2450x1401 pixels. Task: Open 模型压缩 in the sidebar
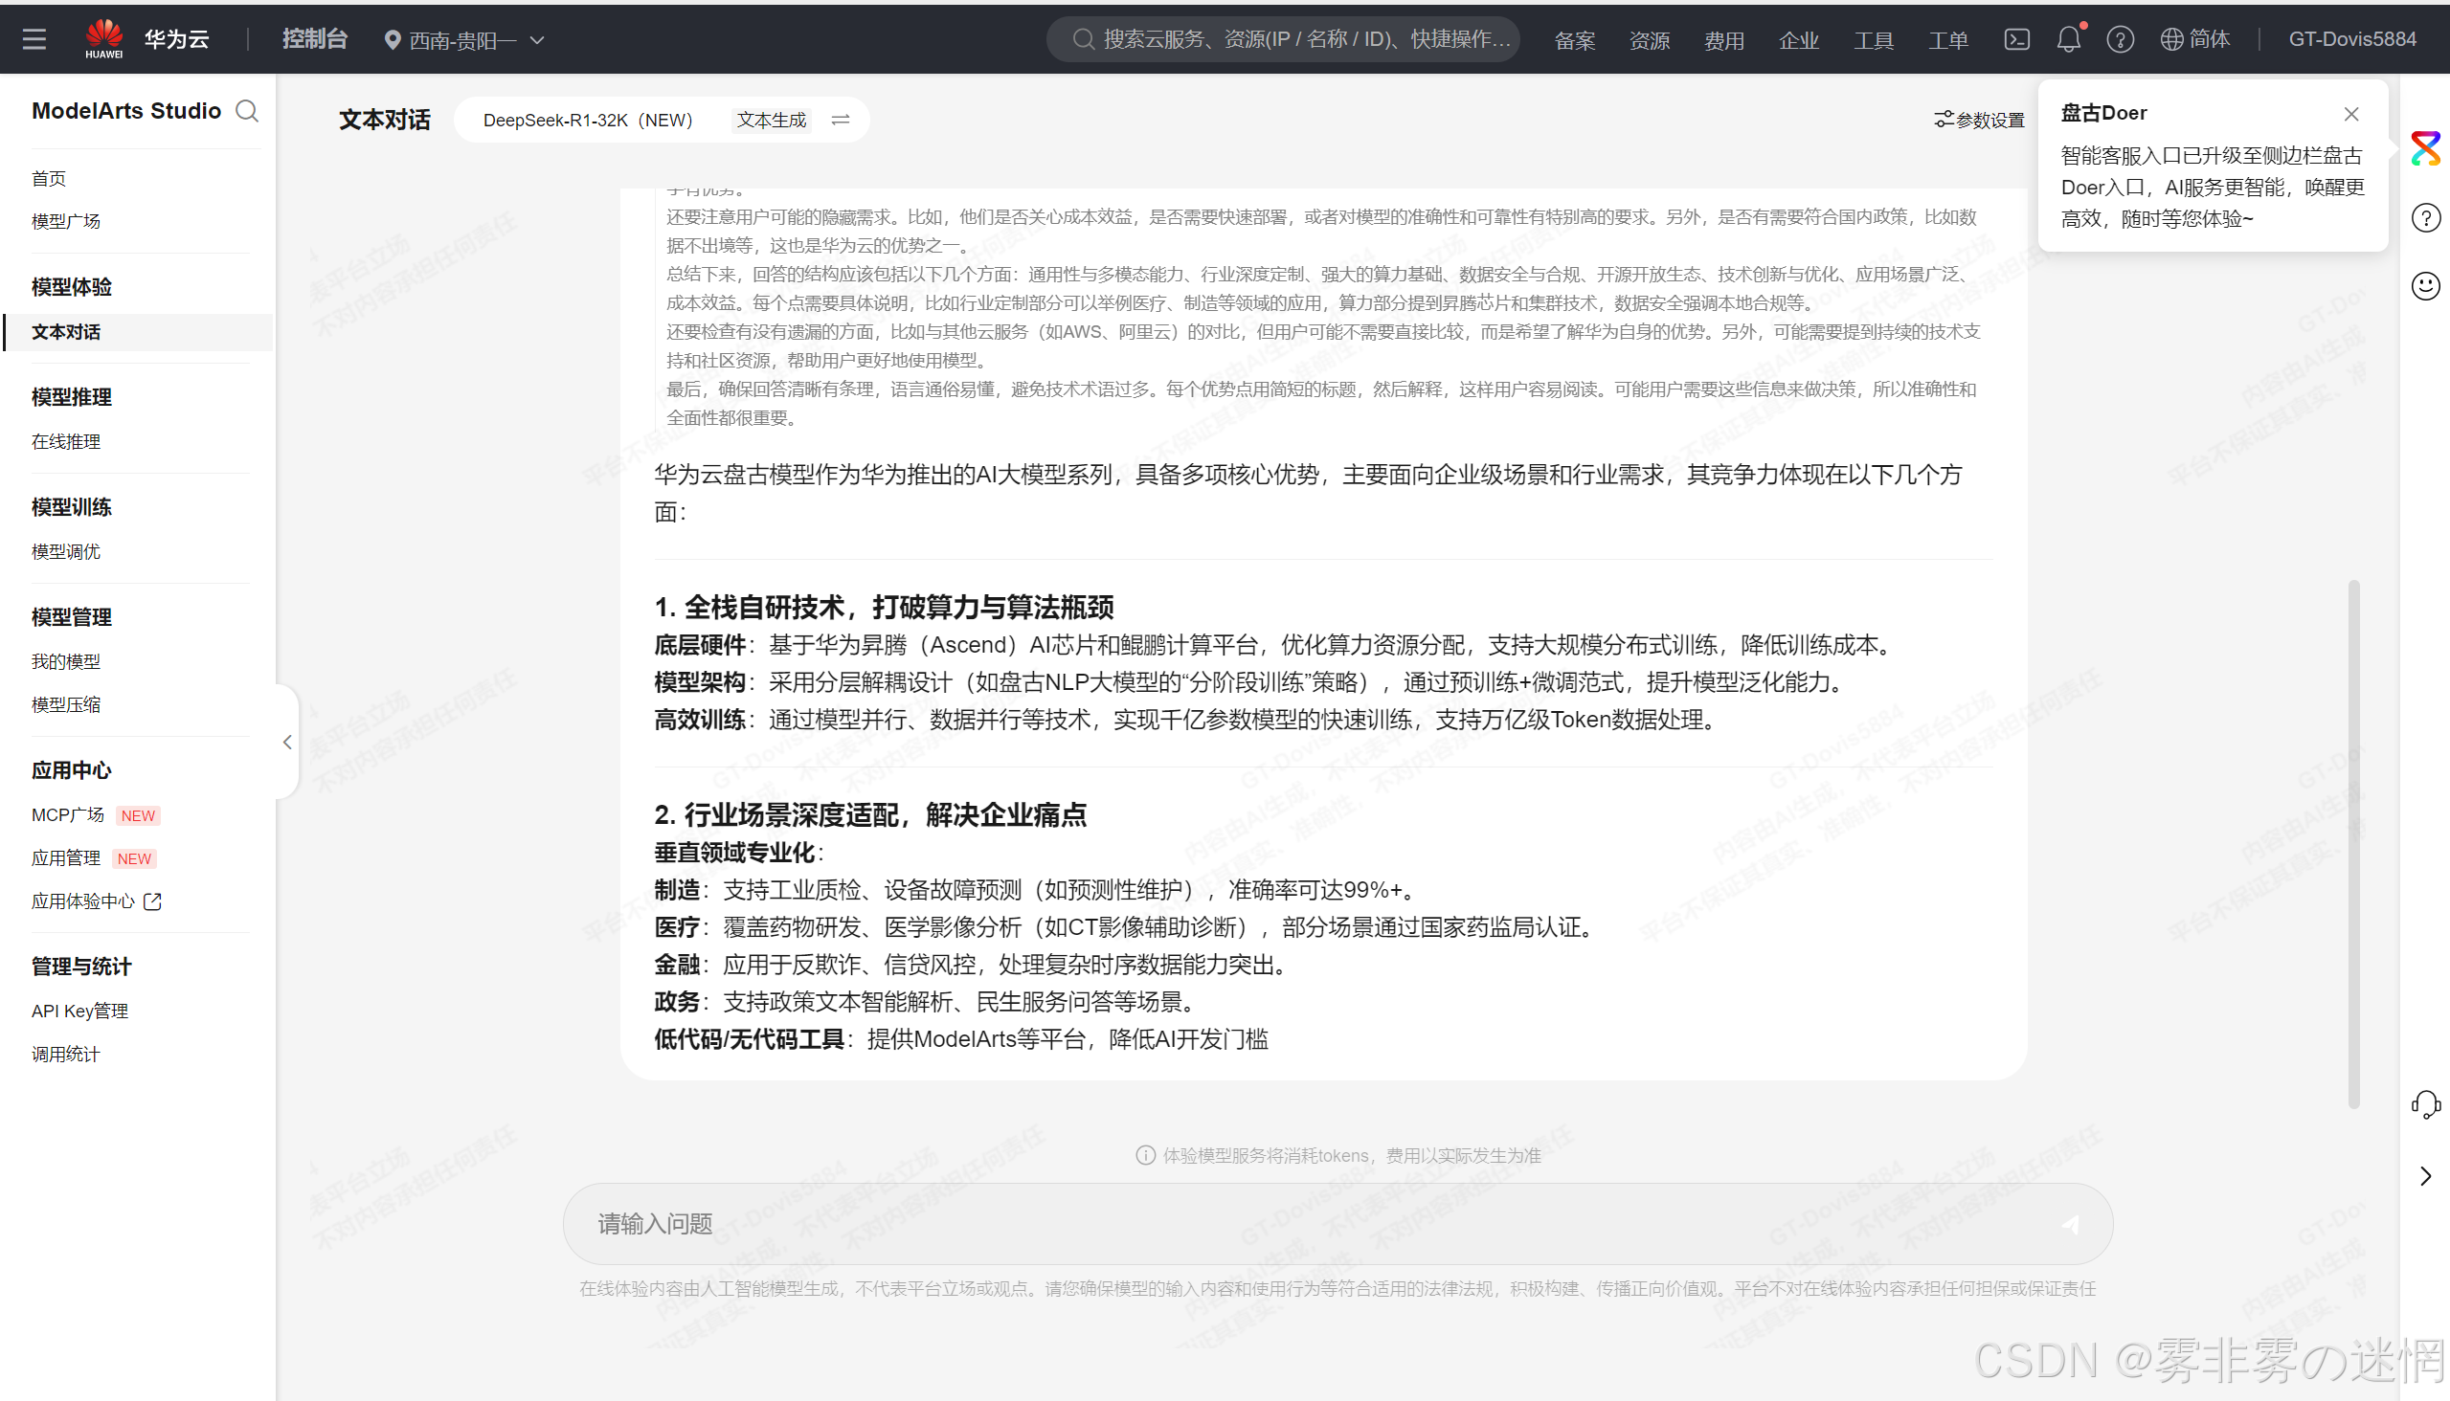pos(65,704)
